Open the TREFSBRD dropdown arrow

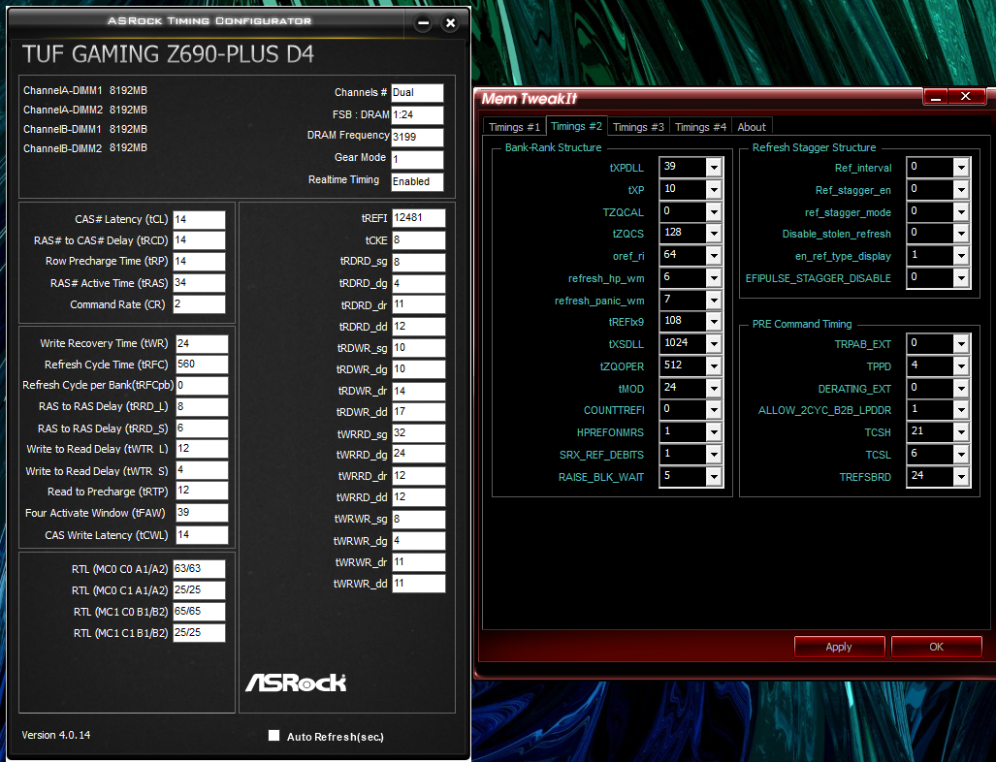(960, 476)
